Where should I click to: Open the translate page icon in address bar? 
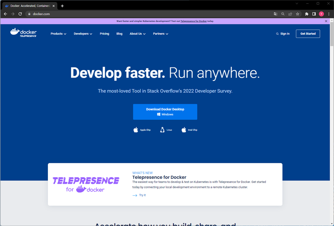click(276, 14)
